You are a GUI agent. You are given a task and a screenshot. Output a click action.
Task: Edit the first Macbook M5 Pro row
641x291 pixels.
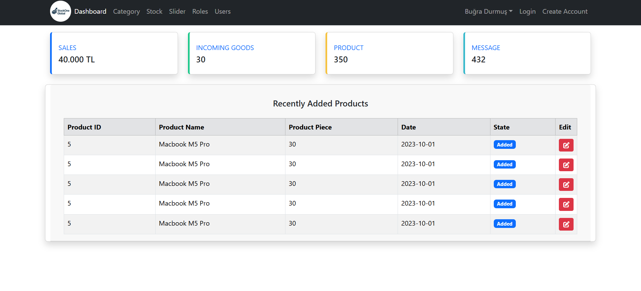click(x=566, y=145)
